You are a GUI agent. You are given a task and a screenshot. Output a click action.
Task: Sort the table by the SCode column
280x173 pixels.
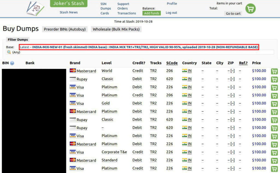[x=172, y=63]
